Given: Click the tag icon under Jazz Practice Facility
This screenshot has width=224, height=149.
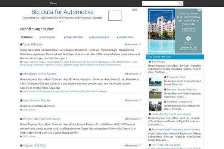Looking at the screenshot, I should 21,110.
